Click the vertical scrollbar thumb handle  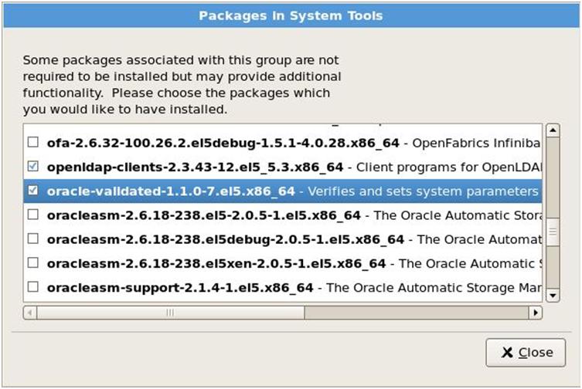(553, 232)
